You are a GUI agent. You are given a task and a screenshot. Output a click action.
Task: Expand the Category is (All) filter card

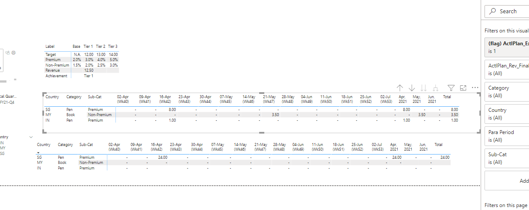[507, 91]
